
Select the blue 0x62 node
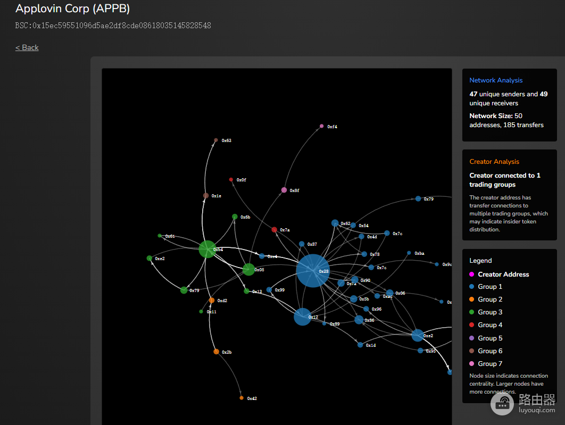tap(335, 223)
